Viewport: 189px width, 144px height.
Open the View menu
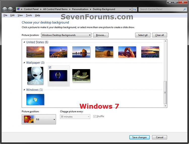20,15
